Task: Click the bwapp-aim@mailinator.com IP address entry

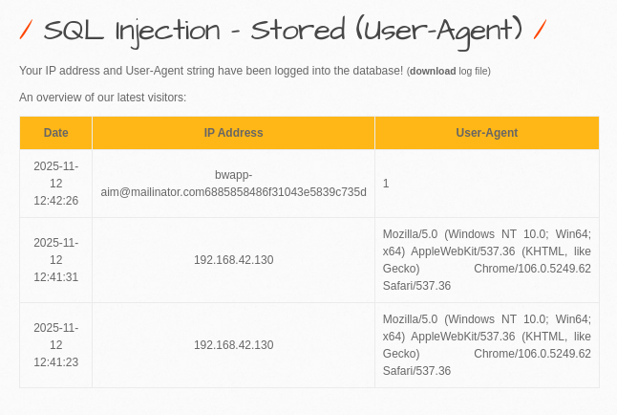Action: tap(233, 183)
